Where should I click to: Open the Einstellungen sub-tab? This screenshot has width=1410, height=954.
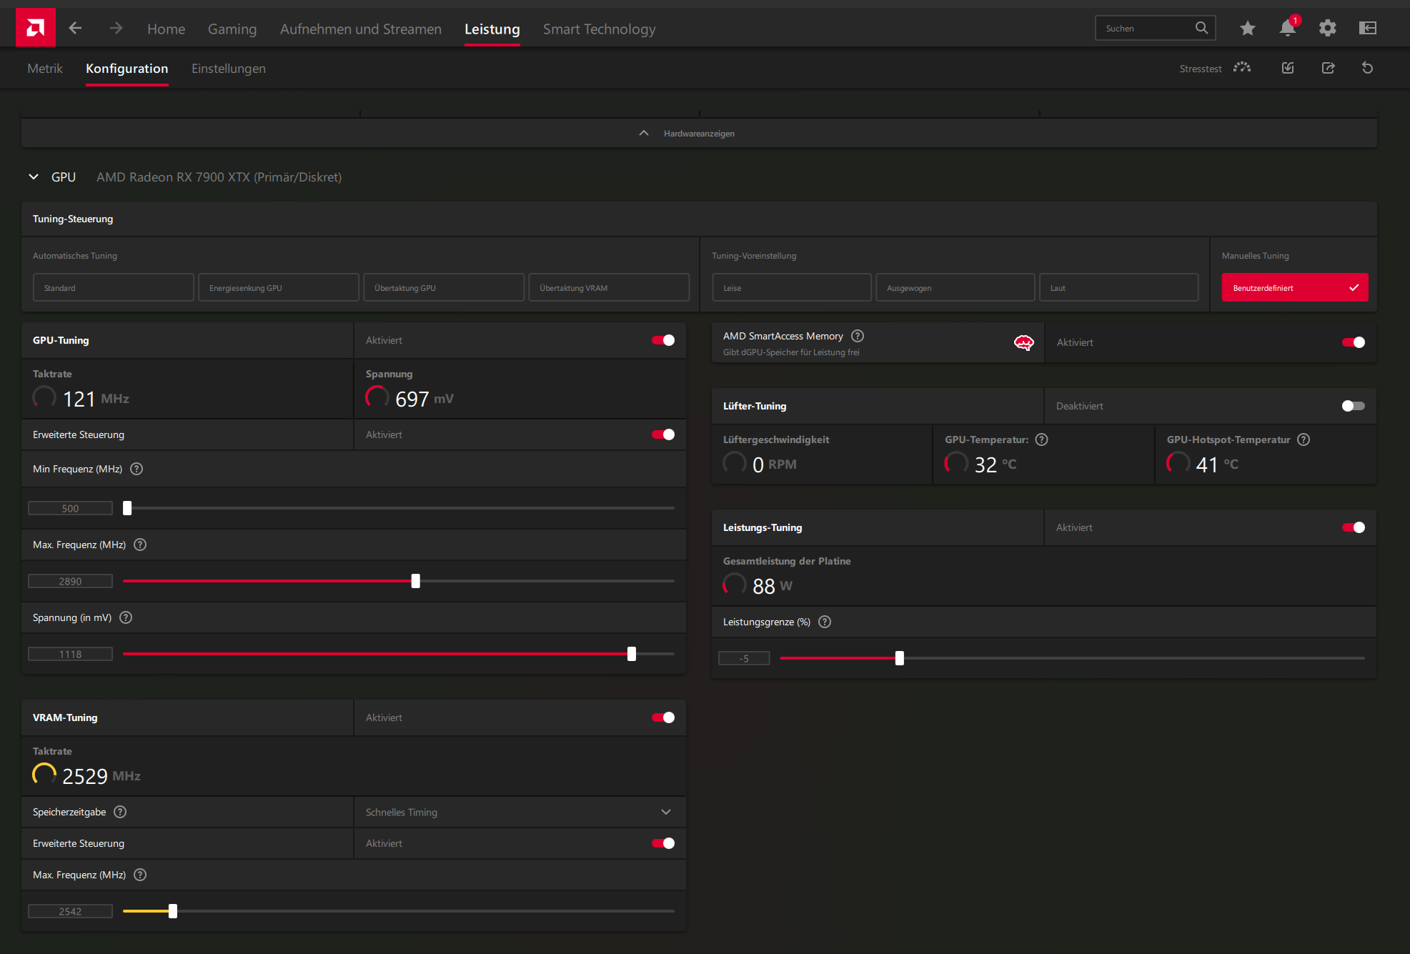tap(228, 69)
